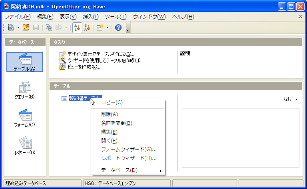
Task: Open the dropdown next to Form icon
Action: click(x=107, y=28)
